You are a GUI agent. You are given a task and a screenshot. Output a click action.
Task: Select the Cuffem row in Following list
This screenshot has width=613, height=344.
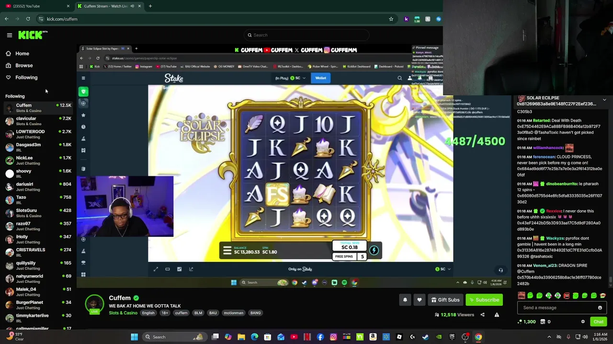coord(38,108)
